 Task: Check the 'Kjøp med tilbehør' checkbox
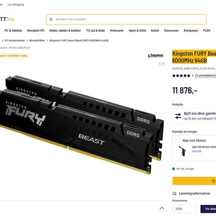click(x=177, y=140)
